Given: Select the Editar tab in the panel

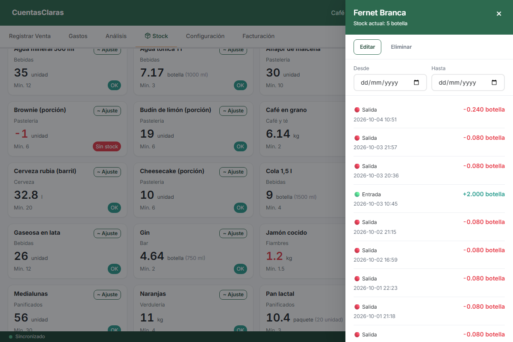Looking at the screenshot, I should point(367,47).
